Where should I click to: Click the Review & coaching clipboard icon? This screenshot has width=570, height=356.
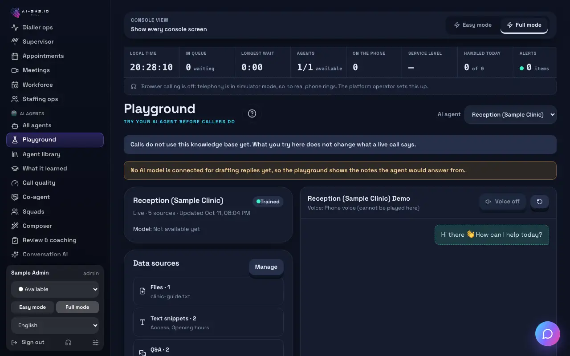[15, 240]
